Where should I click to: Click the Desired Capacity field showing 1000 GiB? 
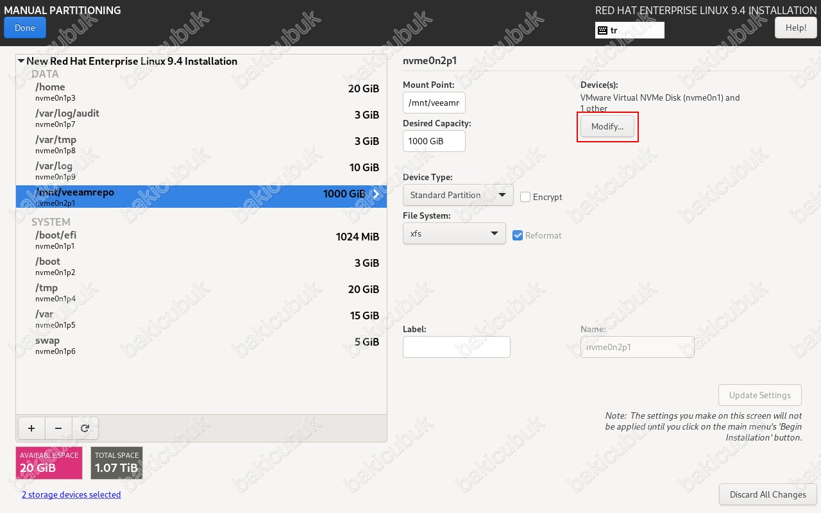pos(434,141)
